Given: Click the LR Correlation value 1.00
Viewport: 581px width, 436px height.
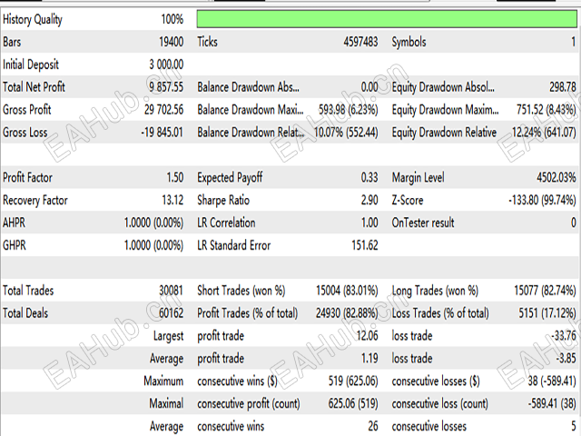Looking at the screenshot, I should (369, 223).
